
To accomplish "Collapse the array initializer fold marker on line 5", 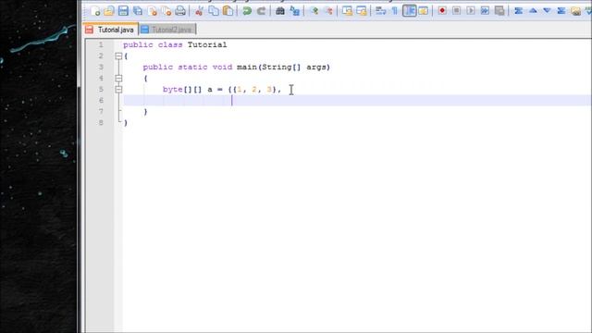I will pos(118,90).
